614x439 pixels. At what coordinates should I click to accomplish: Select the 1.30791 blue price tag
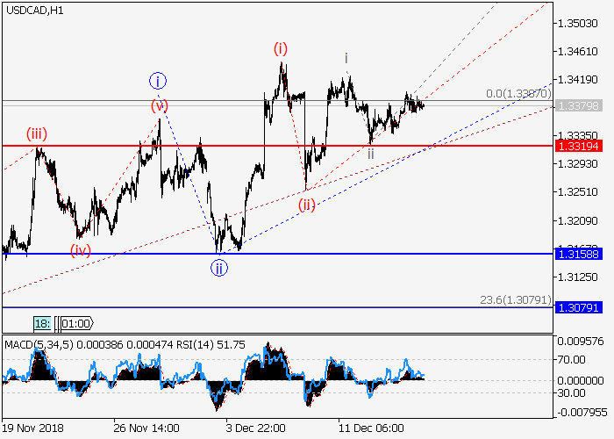[x=578, y=308]
